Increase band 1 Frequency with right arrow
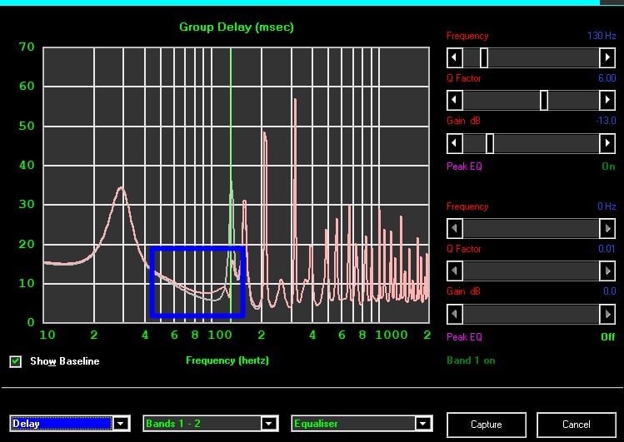The width and height of the screenshot is (624, 442). (x=607, y=57)
